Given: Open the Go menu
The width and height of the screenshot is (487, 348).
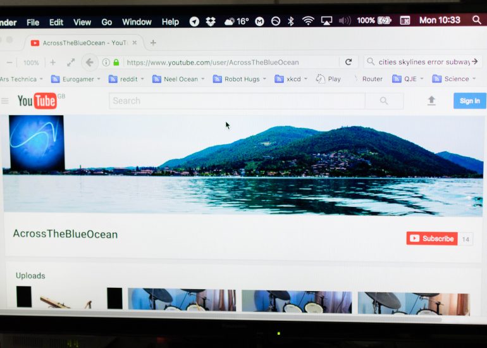Looking at the screenshot, I should coord(106,22).
